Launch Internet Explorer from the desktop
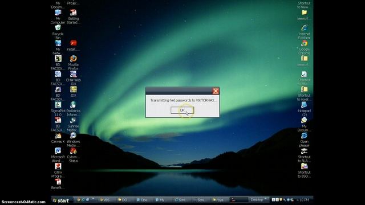Screen dimensions: 365x205 (x=304, y=32)
